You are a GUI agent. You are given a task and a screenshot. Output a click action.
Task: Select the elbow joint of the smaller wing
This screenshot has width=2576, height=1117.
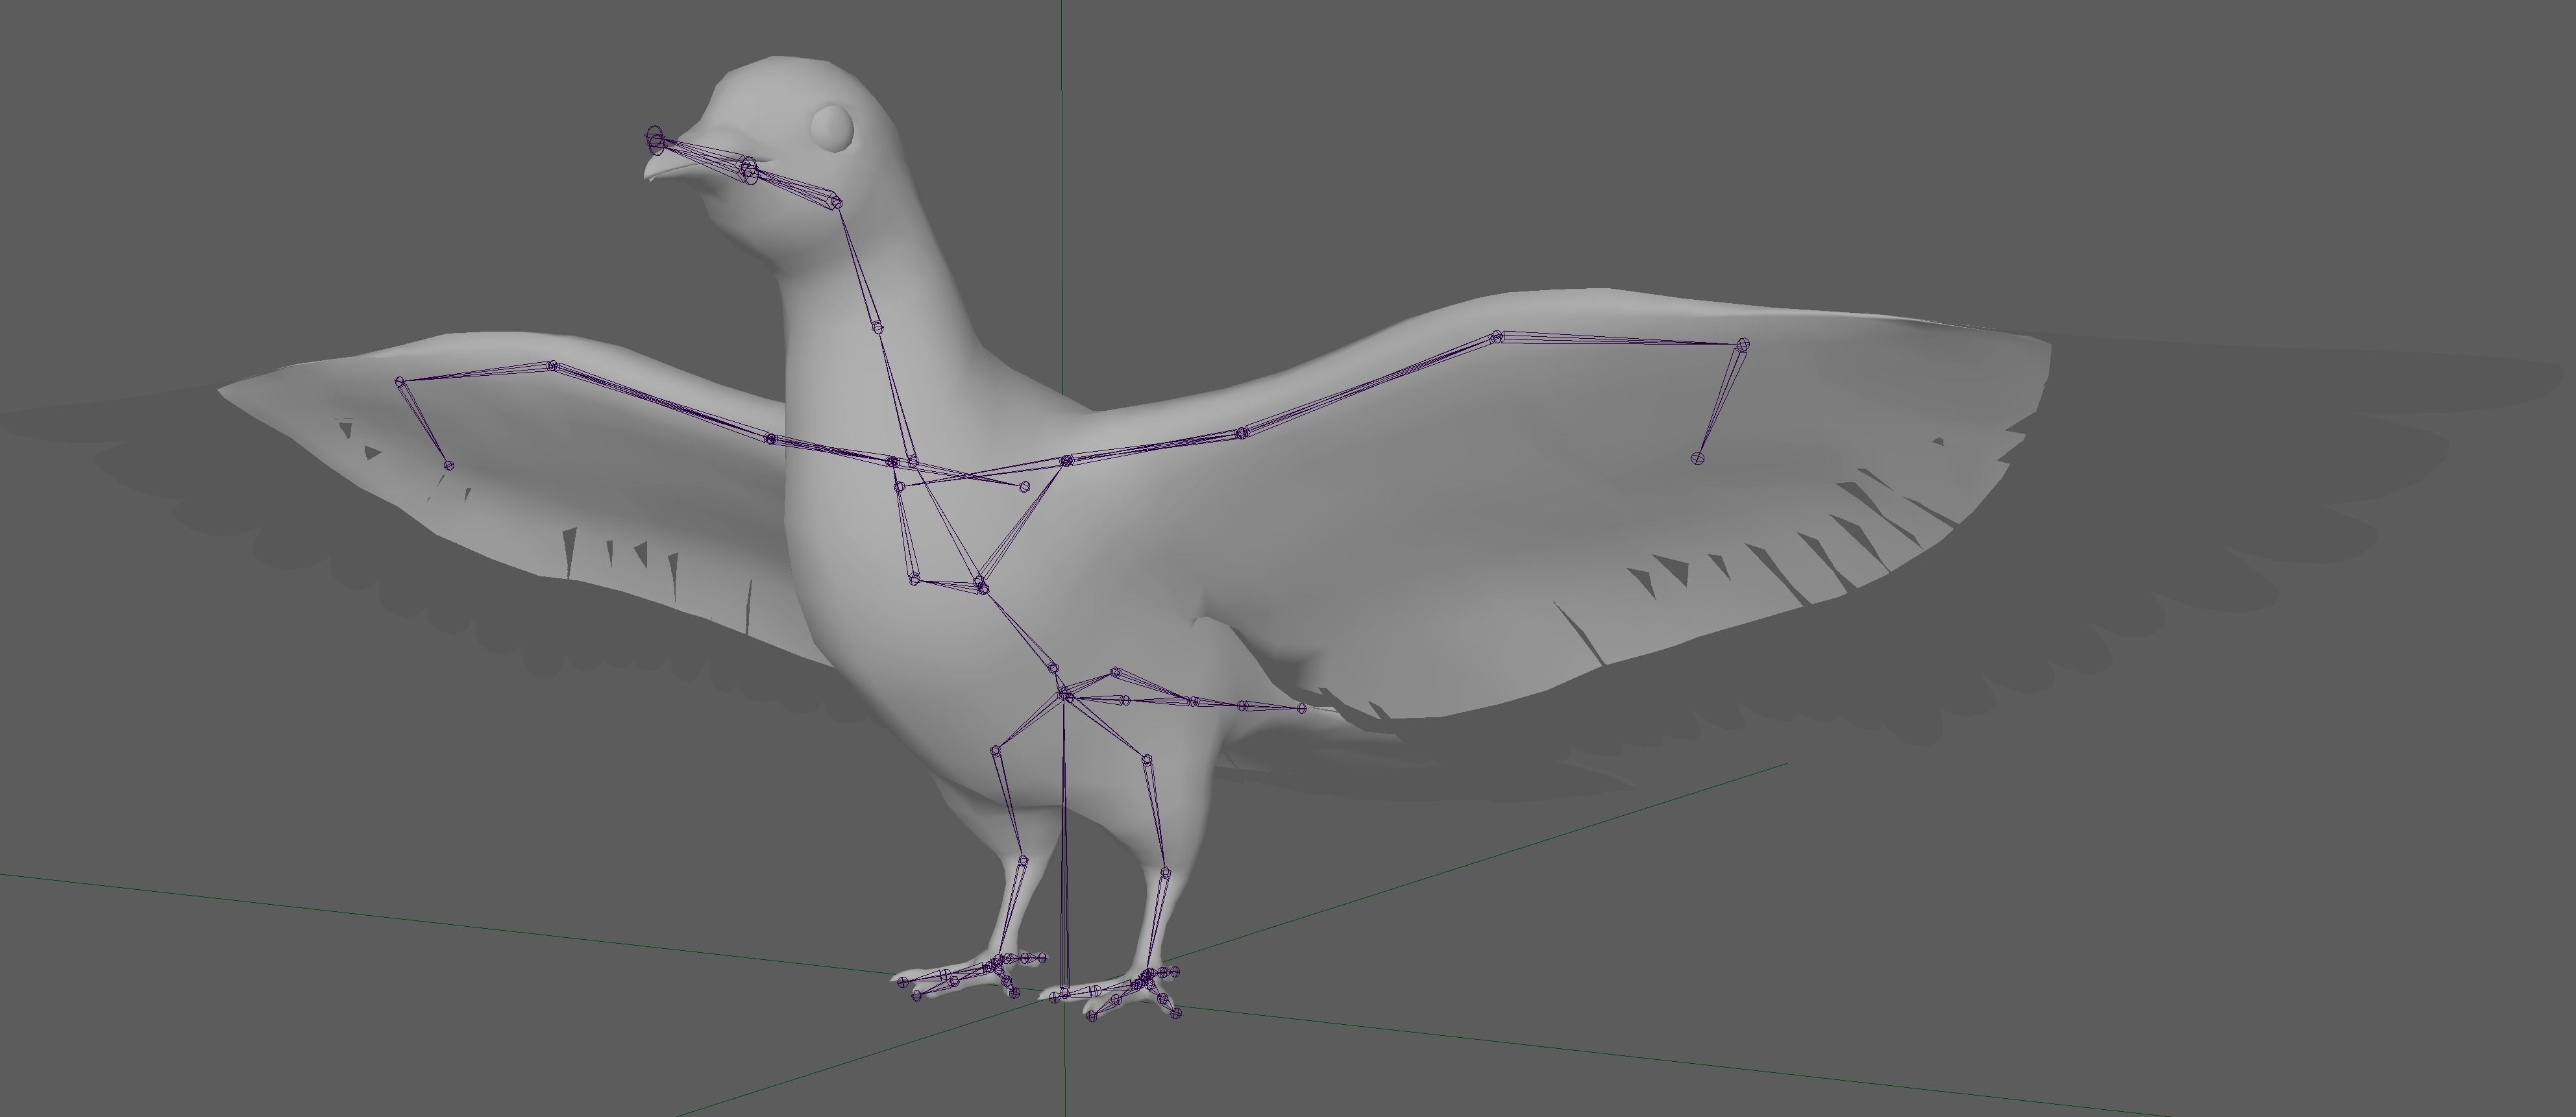(552, 366)
